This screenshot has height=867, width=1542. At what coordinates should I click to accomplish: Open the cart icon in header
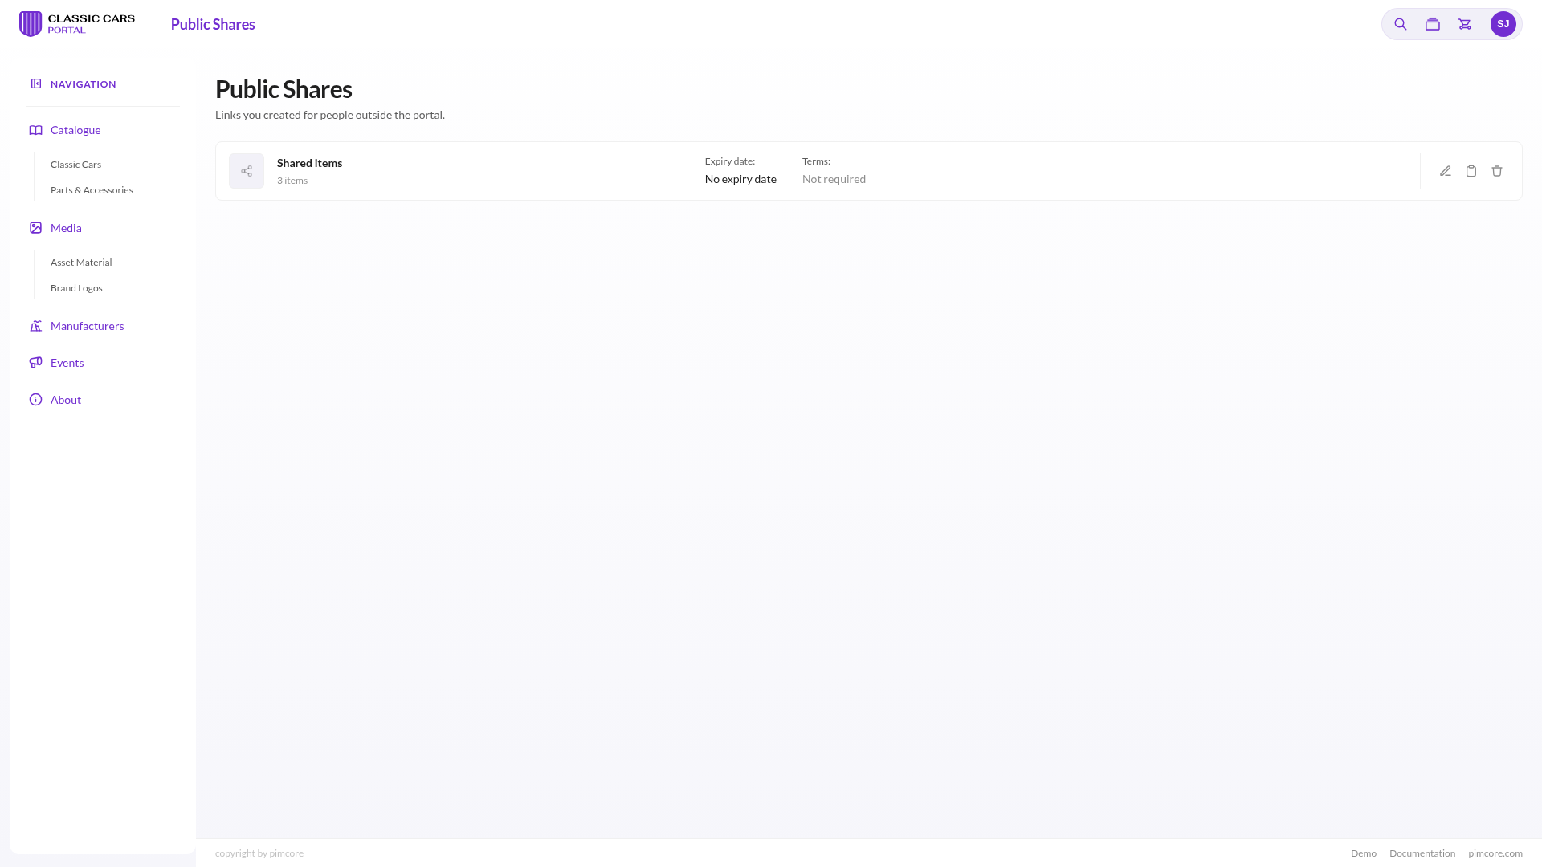[1464, 24]
